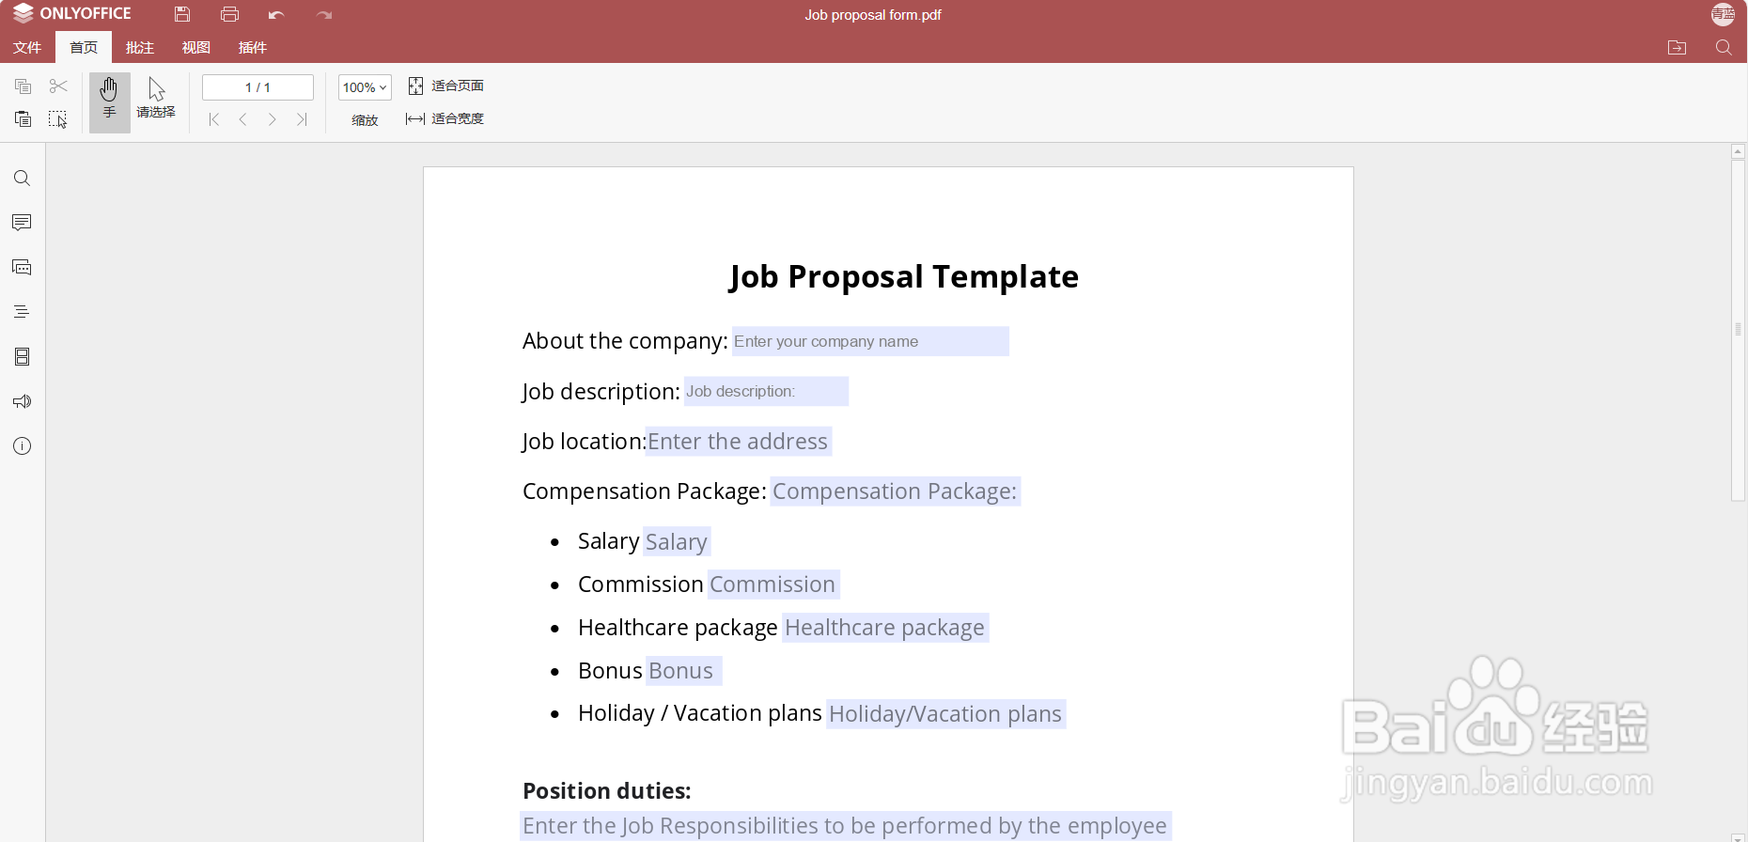Screen dimensions: 1748x842
Task: Click the open file location folder icon
Action: tap(1678, 47)
